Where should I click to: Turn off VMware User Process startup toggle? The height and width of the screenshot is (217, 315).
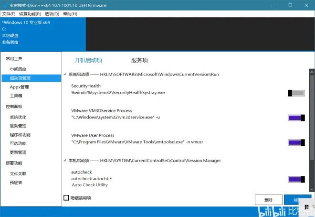(296, 142)
